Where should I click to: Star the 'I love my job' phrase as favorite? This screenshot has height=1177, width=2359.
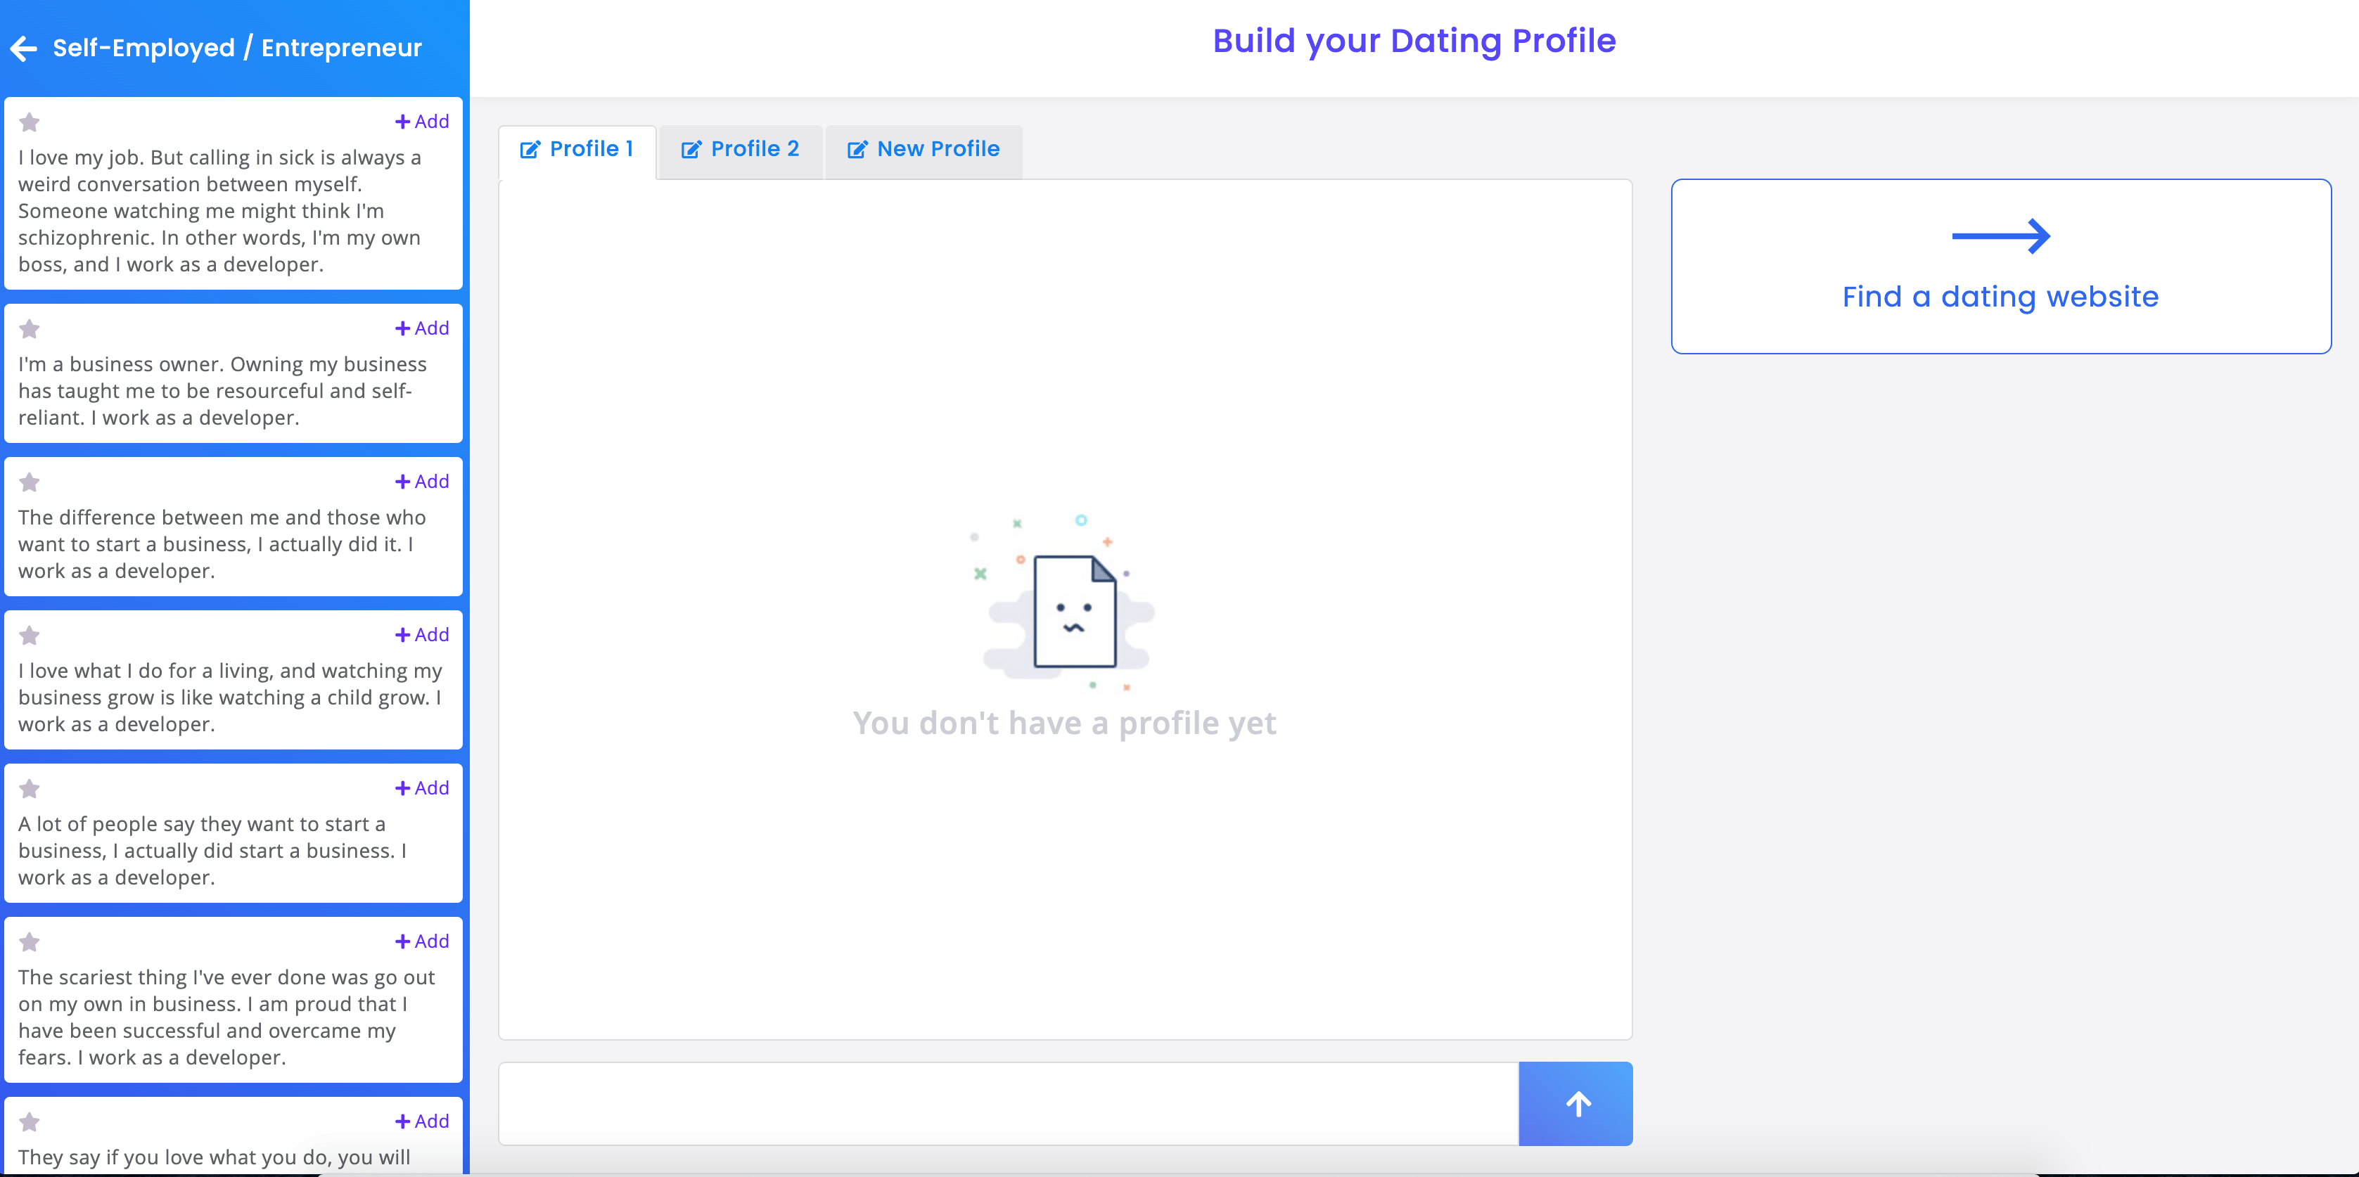click(30, 122)
